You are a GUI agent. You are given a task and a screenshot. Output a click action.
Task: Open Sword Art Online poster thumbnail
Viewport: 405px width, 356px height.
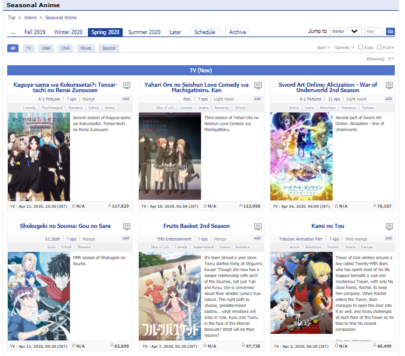tap(302, 156)
